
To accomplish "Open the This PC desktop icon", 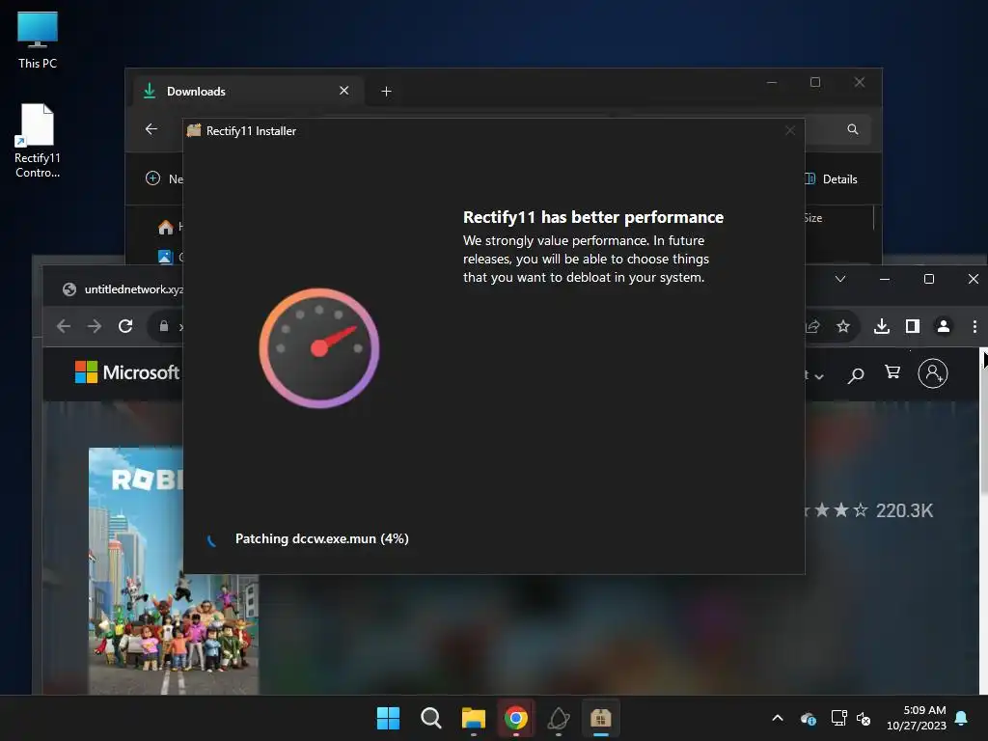I will click(38, 40).
